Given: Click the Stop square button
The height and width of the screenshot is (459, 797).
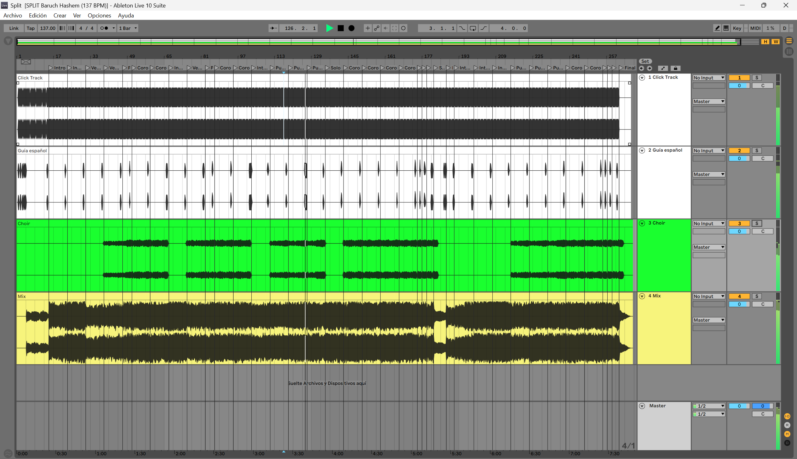Looking at the screenshot, I should click(x=340, y=28).
